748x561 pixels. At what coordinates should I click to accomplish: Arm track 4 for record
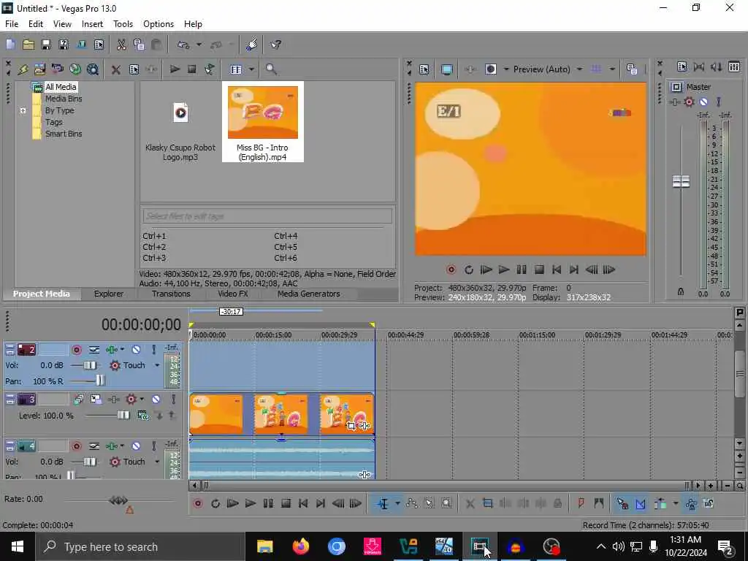click(76, 446)
